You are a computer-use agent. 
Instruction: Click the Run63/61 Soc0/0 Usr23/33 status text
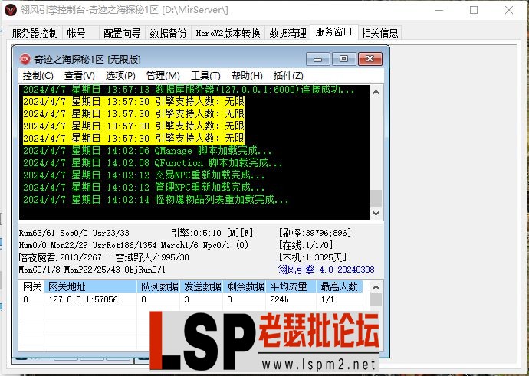click(x=74, y=233)
